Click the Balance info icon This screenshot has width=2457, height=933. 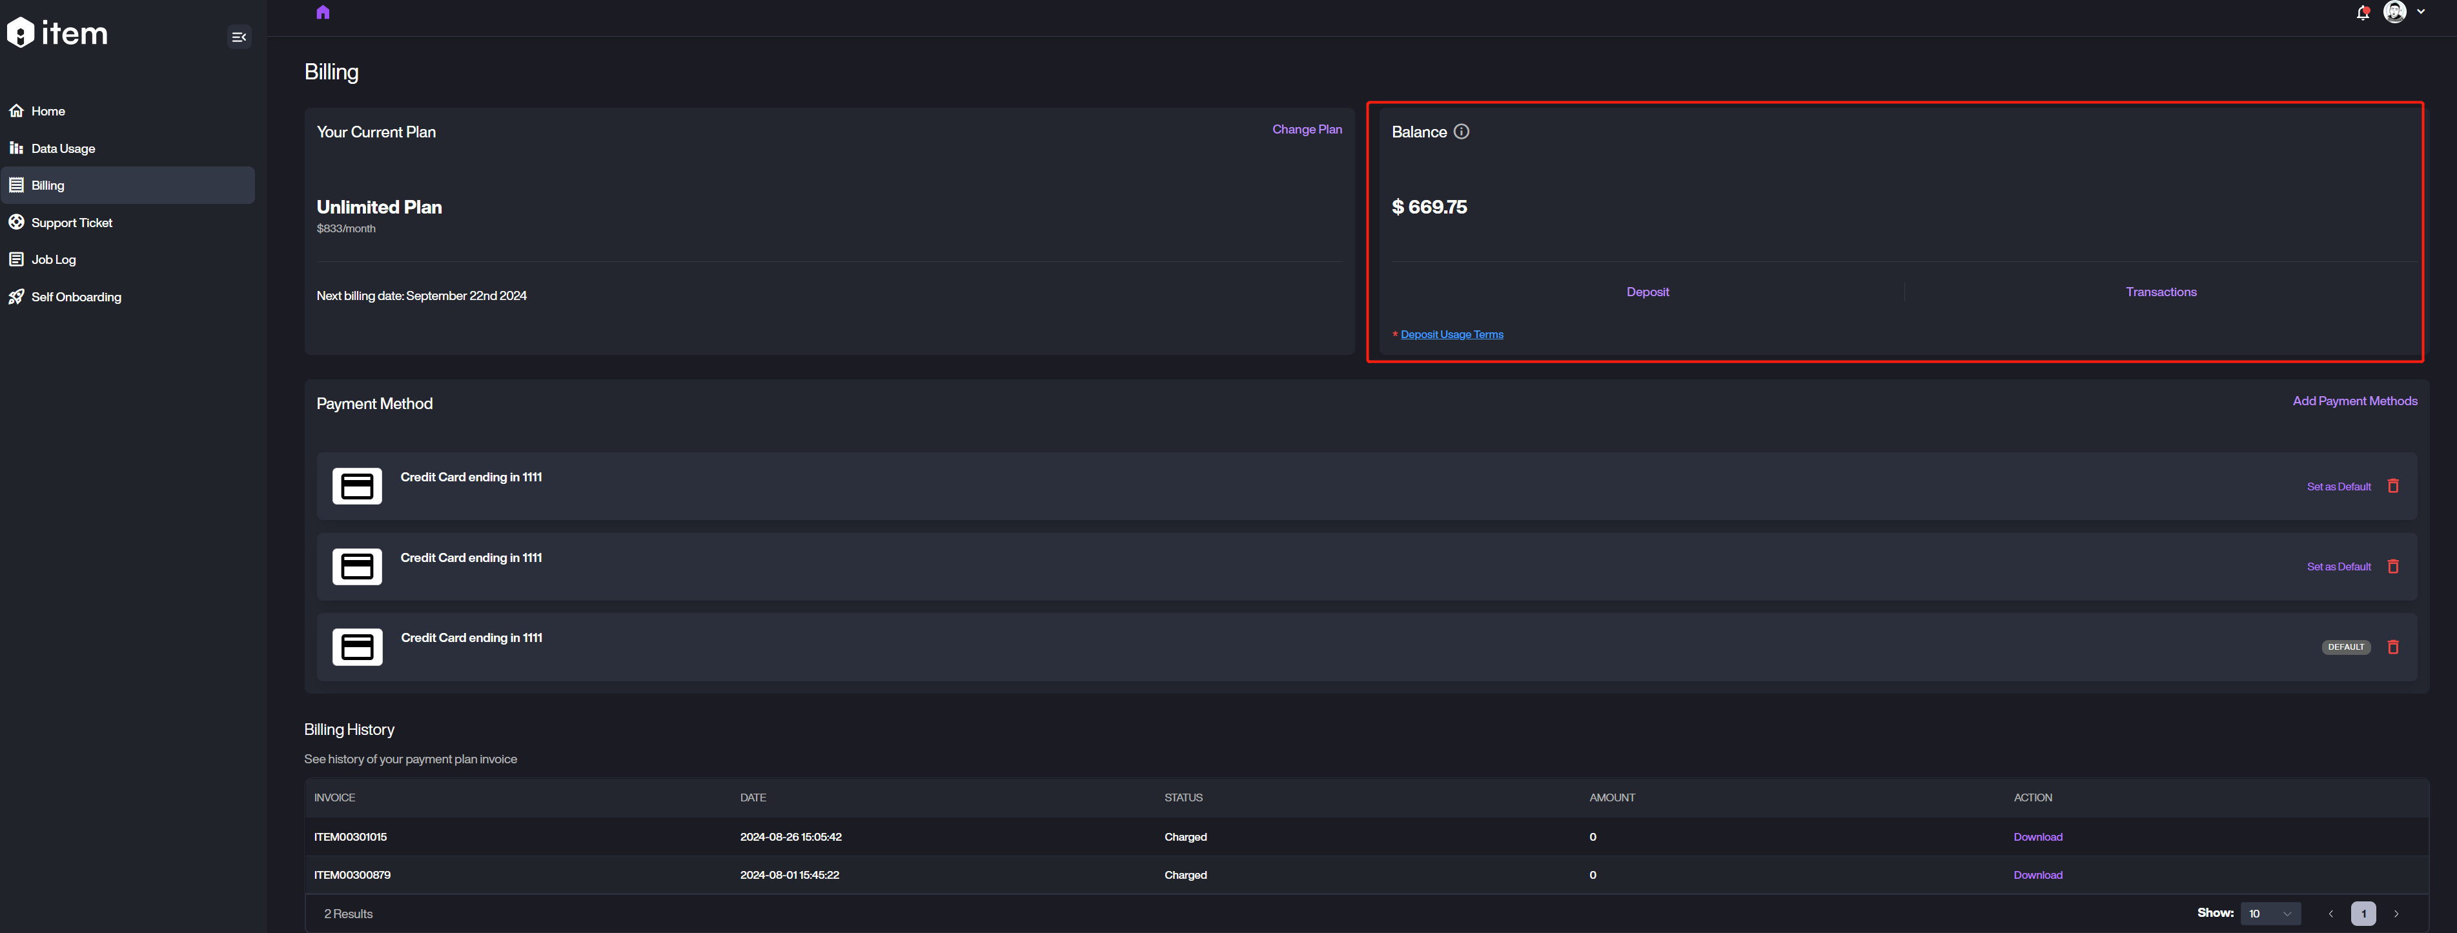point(1462,132)
